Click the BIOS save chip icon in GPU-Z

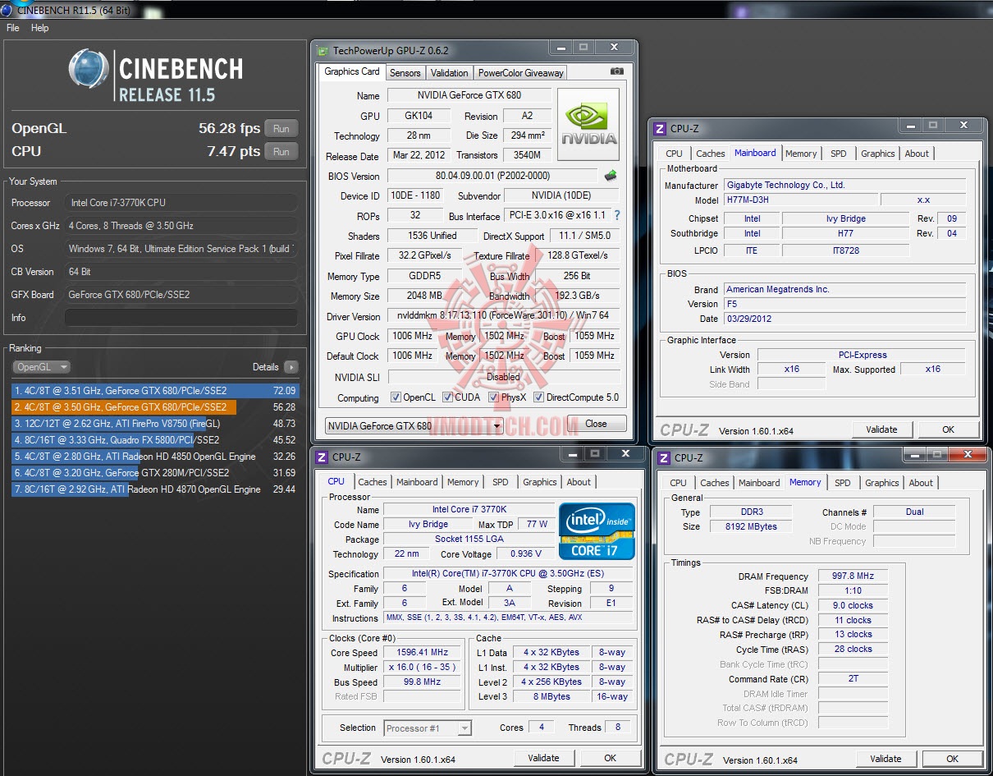click(610, 175)
